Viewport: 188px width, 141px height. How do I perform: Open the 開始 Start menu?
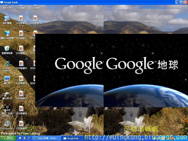tap(8, 138)
